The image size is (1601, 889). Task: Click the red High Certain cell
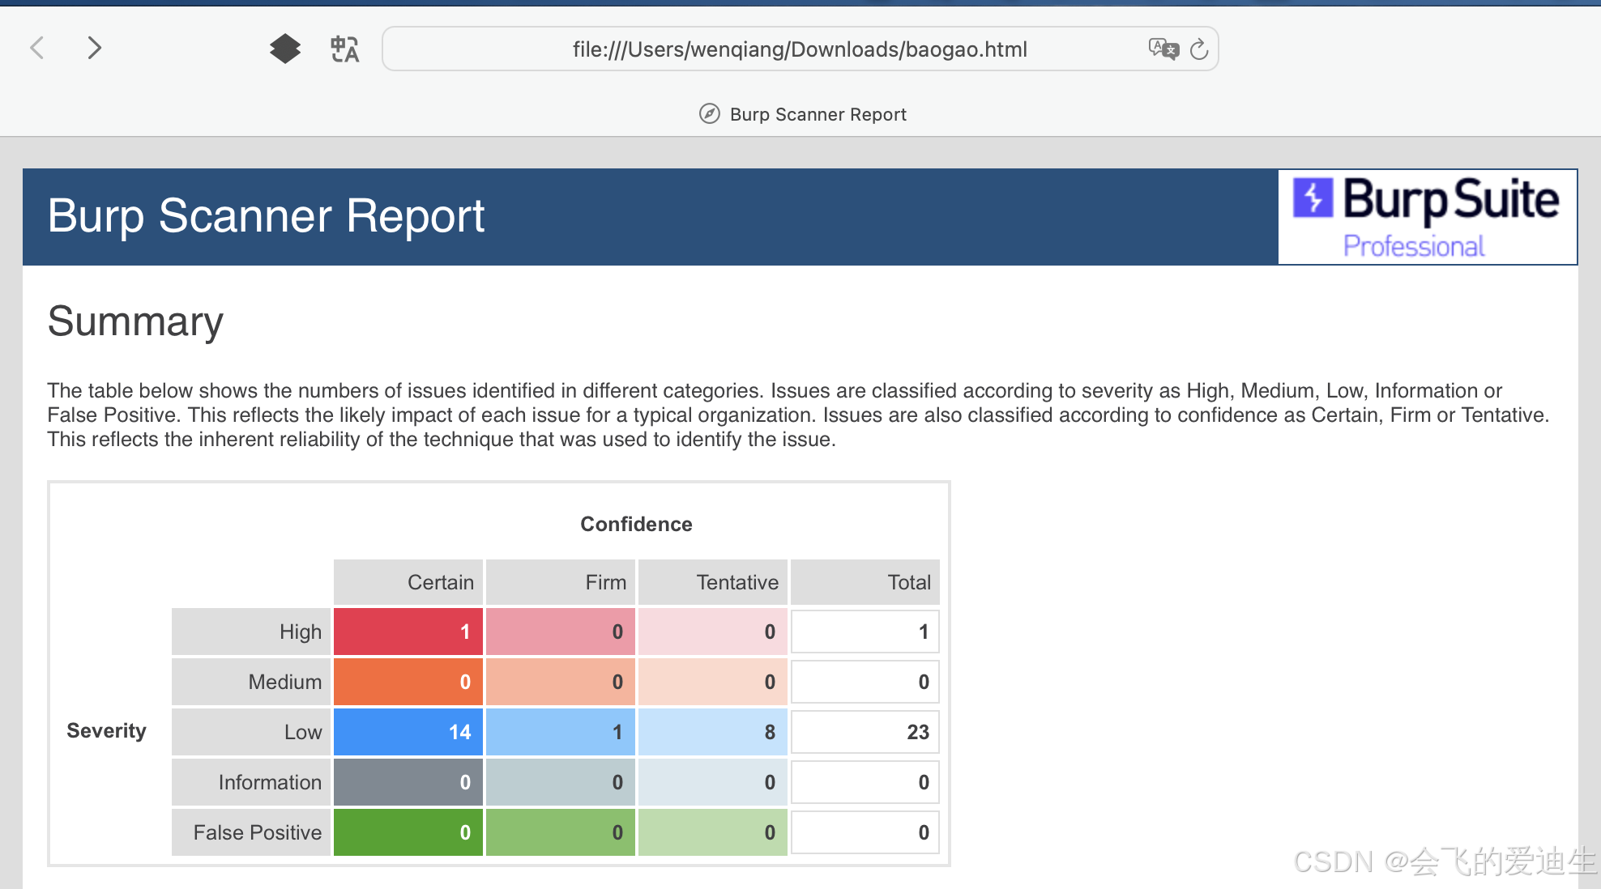408,632
